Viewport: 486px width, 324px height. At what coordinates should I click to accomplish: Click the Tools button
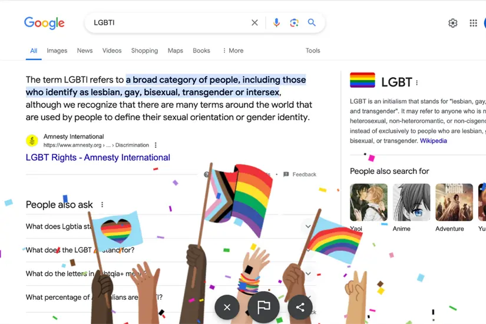(x=312, y=51)
